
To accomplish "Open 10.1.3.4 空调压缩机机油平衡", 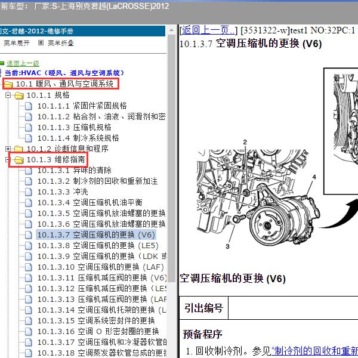I will coord(89,202).
